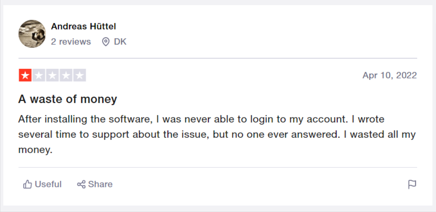436x212 pixels.
Task: Open the Andreas Hüttel reviewer name link
Action: coord(84,26)
